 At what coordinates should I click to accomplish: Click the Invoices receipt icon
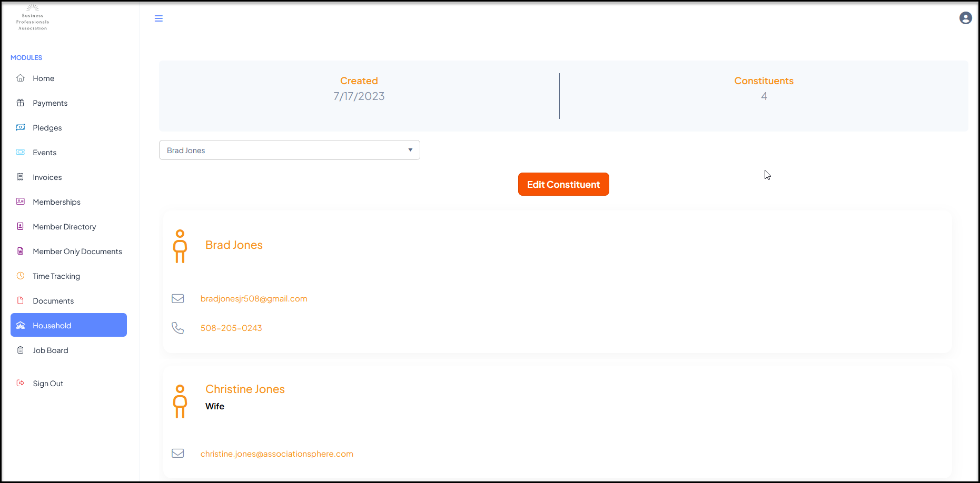(21, 177)
